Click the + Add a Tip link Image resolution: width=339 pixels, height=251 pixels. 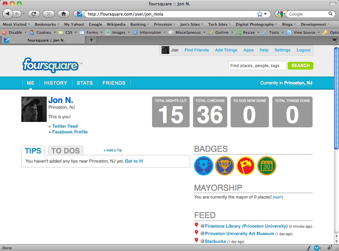[113, 150]
